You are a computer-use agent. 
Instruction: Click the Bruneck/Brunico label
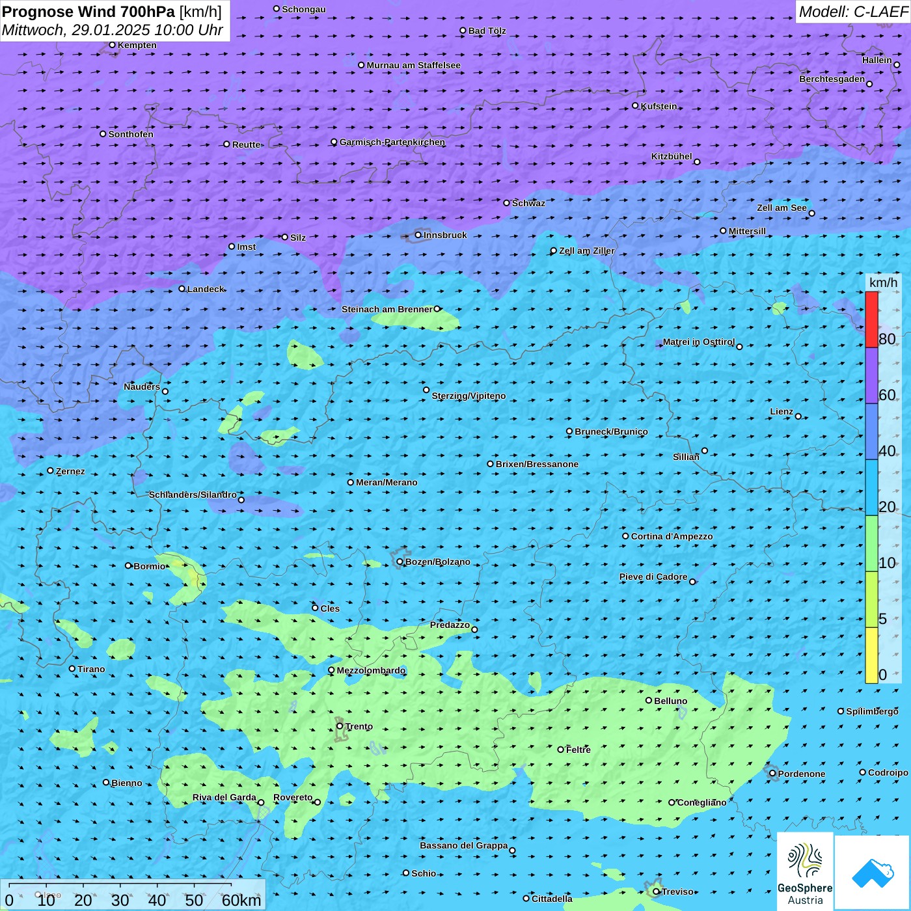pos(612,431)
